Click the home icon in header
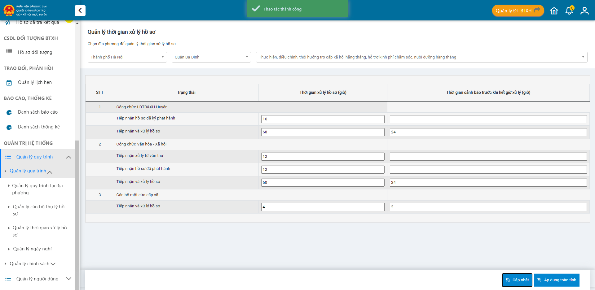 554,11
